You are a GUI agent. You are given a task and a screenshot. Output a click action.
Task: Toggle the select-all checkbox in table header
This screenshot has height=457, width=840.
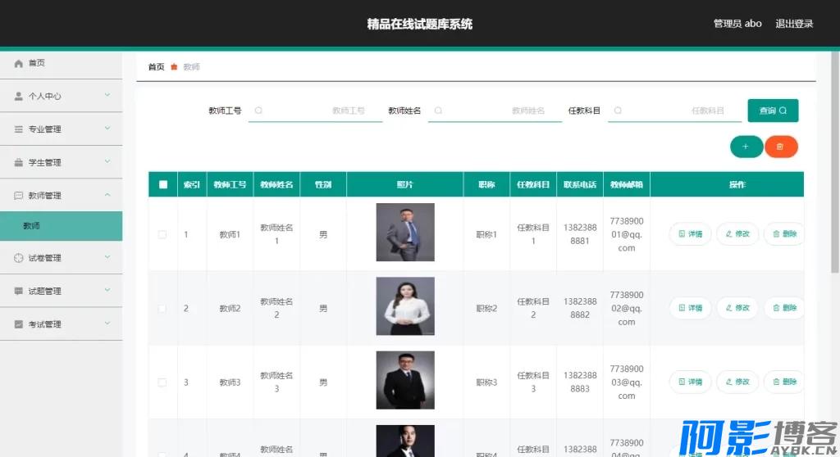tap(162, 184)
